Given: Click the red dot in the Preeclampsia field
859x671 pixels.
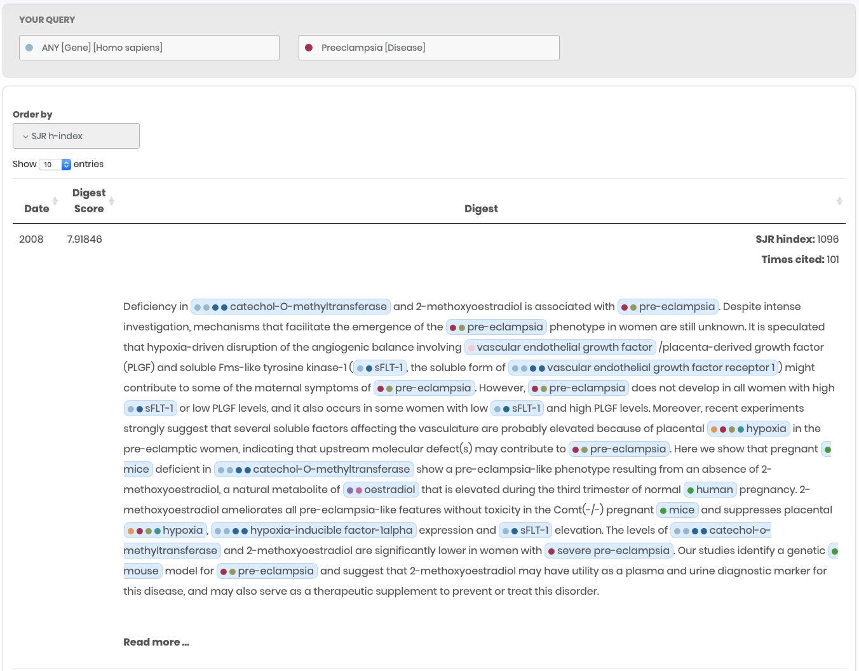Looking at the screenshot, I should pyautogui.click(x=309, y=48).
